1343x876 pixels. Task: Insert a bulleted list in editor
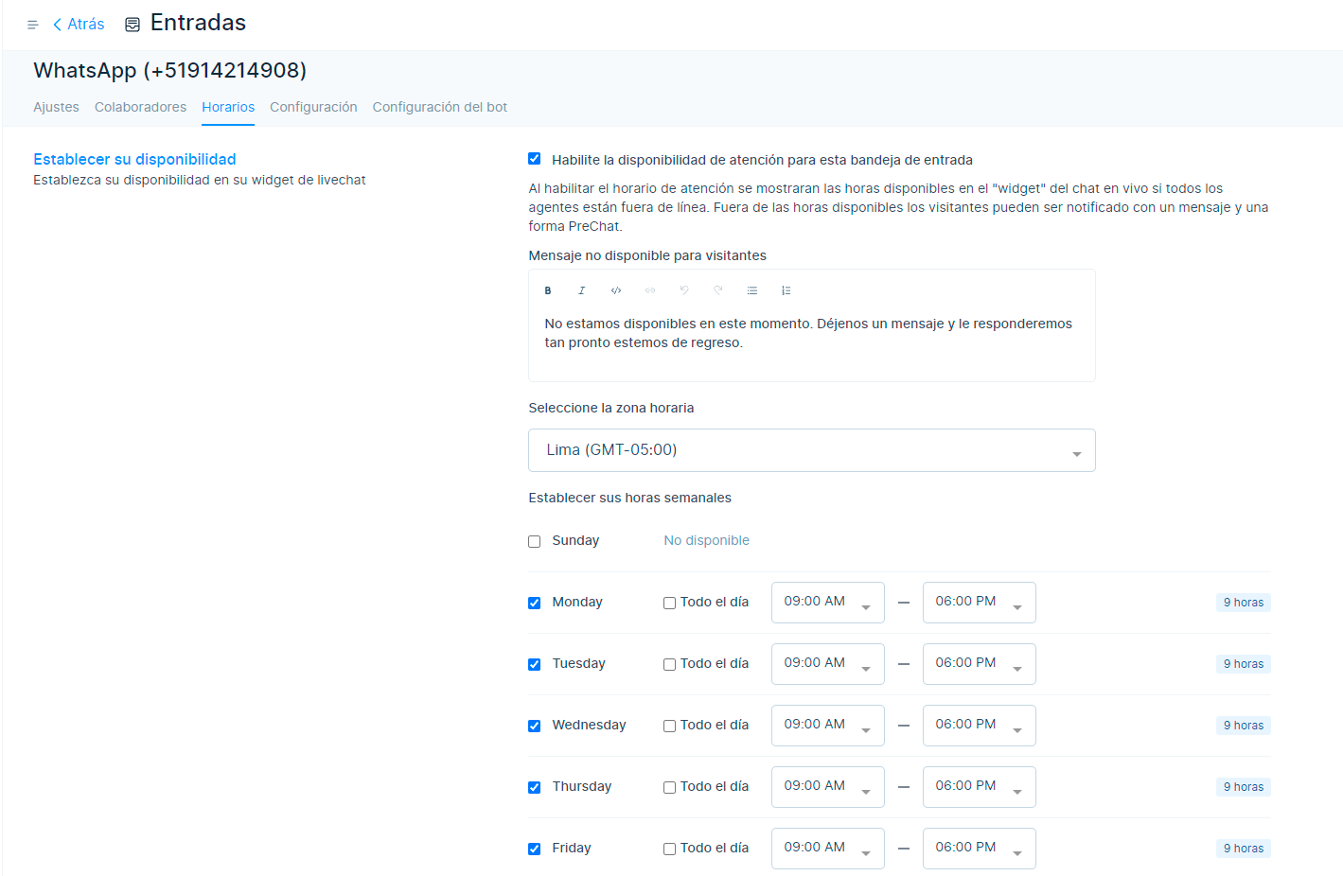coord(752,290)
